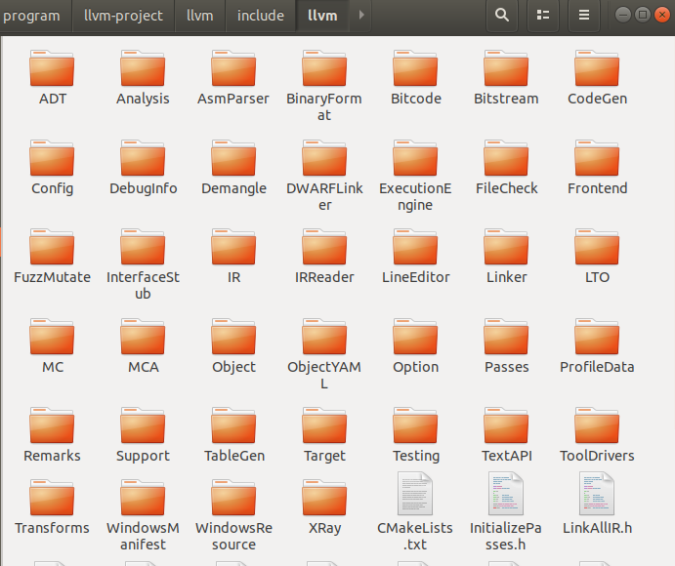Select the FuzzMutate folder
The height and width of the screenshot is (566, 675).
click(x=52, y=257)
